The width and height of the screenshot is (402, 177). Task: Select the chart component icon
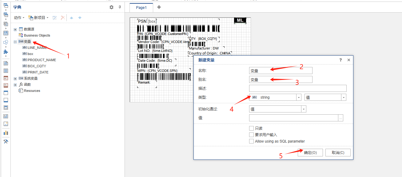pyautogui.click(x=6, y=133)
